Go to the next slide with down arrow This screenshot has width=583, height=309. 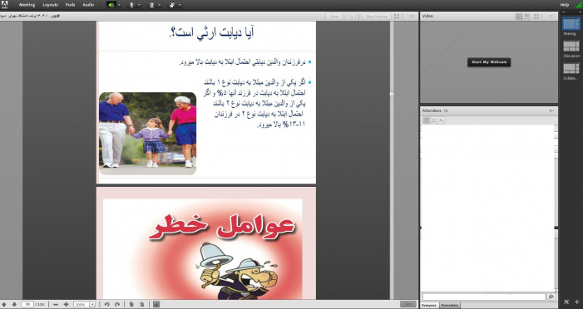[14, 305]
